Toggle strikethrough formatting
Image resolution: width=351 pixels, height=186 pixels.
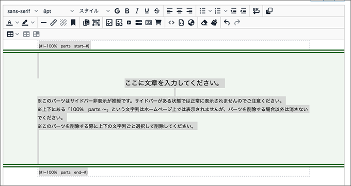point(157,11)
